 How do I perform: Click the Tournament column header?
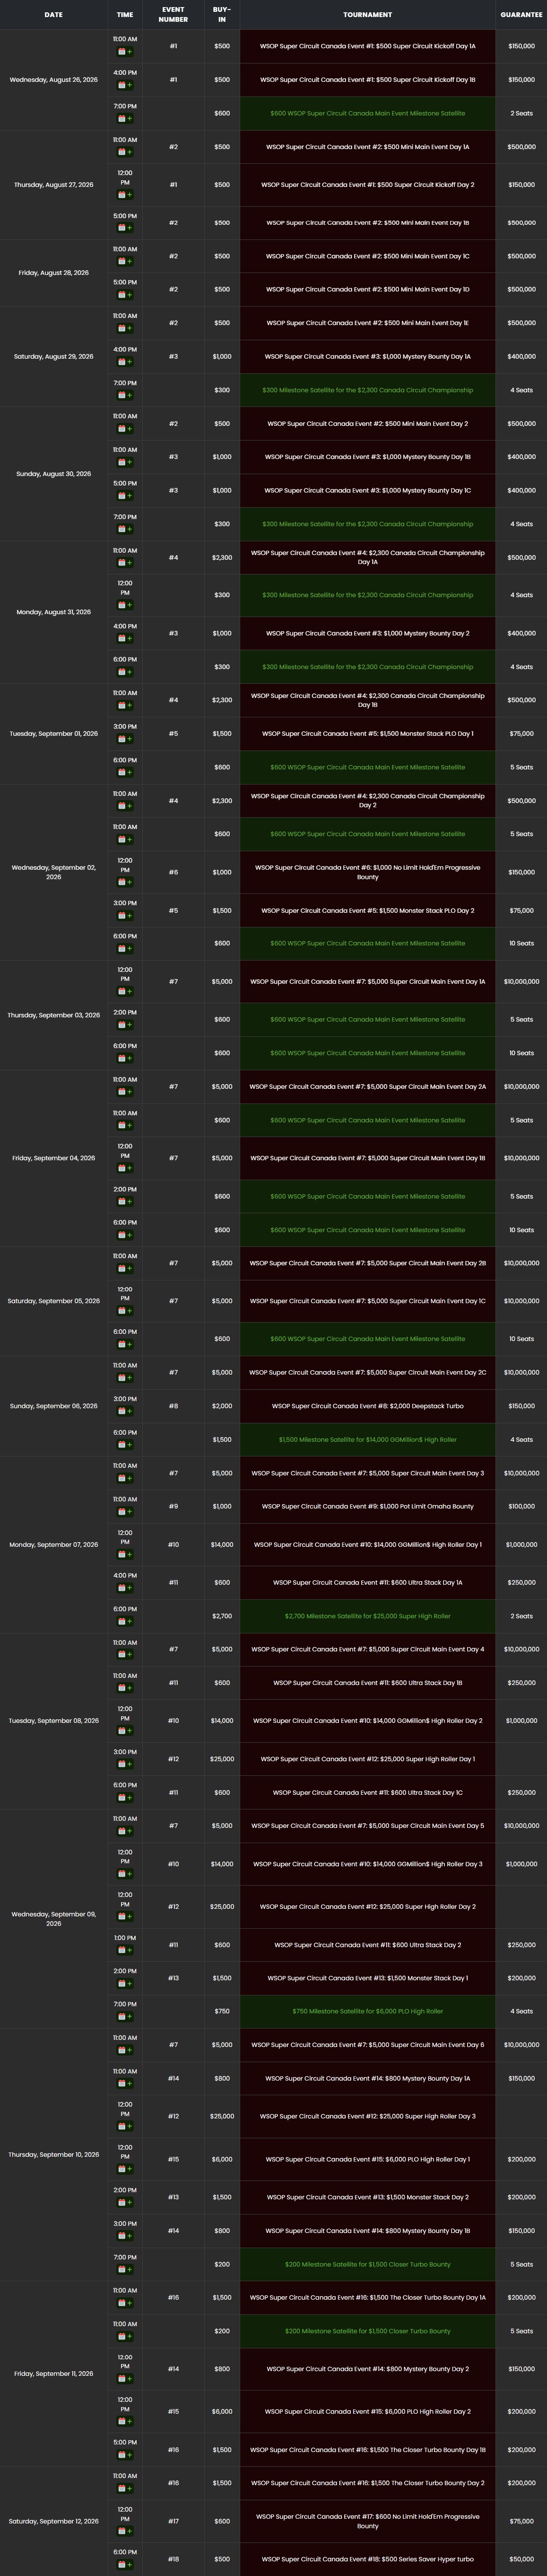(367, 14)
